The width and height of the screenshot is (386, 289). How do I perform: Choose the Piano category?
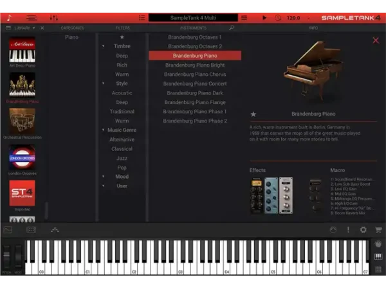pos(71,37)
